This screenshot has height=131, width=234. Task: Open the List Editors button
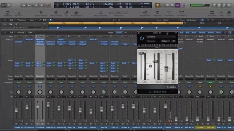pyautogui.click(x=214, y=5)
